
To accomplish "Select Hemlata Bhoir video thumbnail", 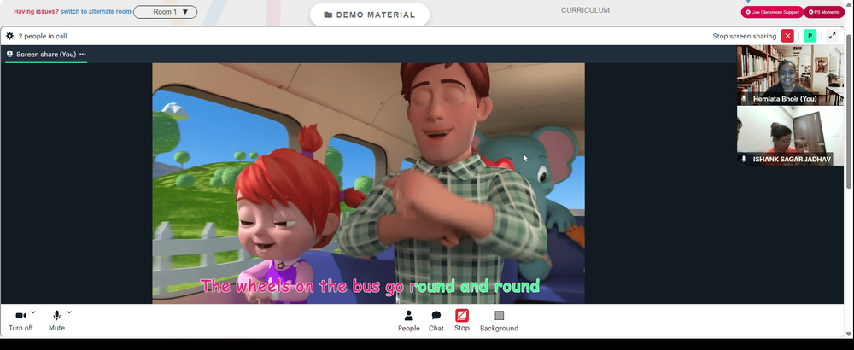I will point(790,75).
